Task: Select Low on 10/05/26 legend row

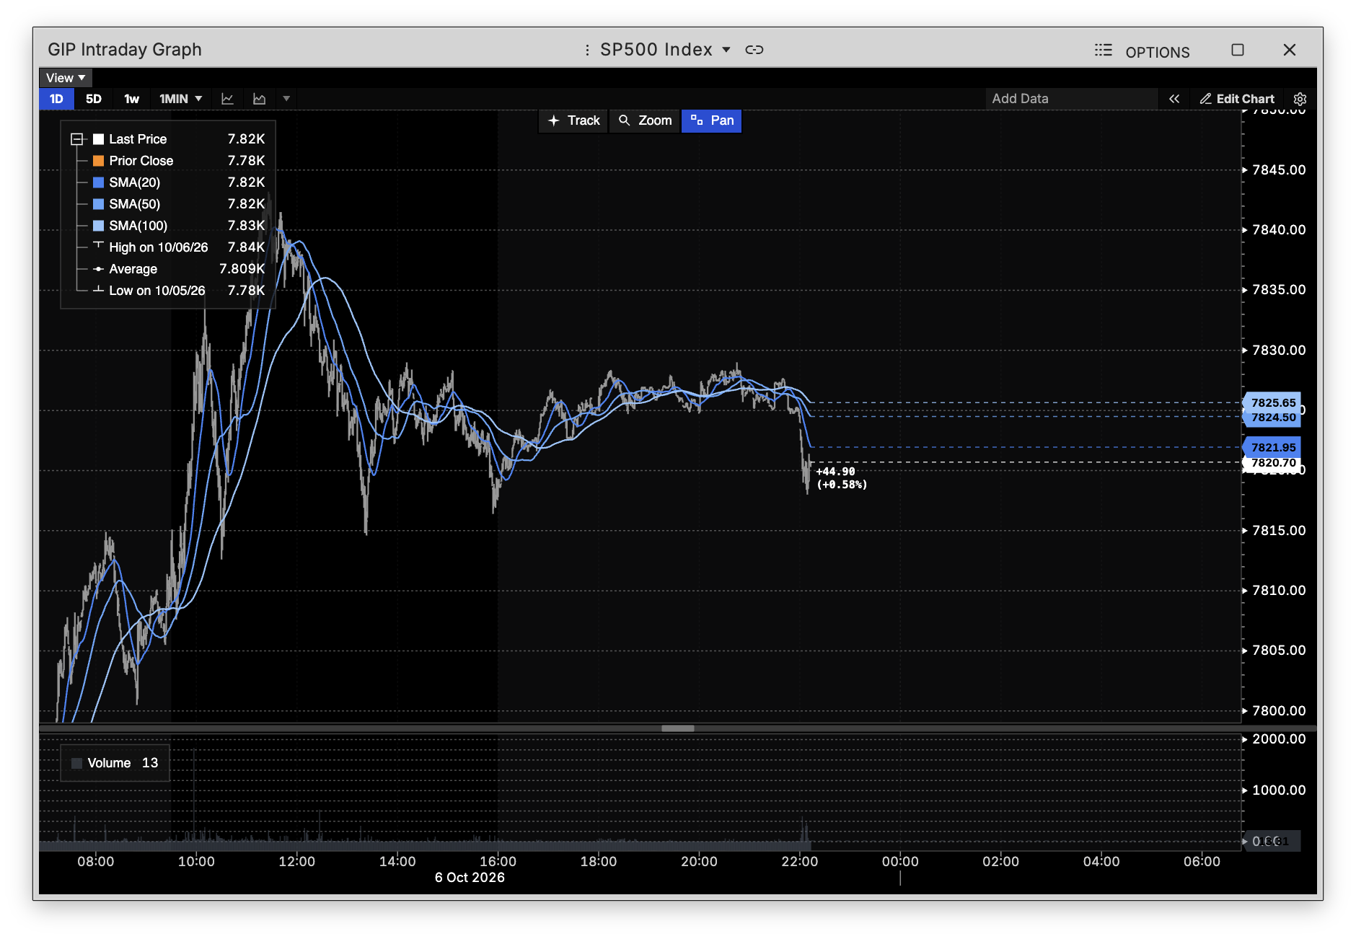Action: coord(179,291)
